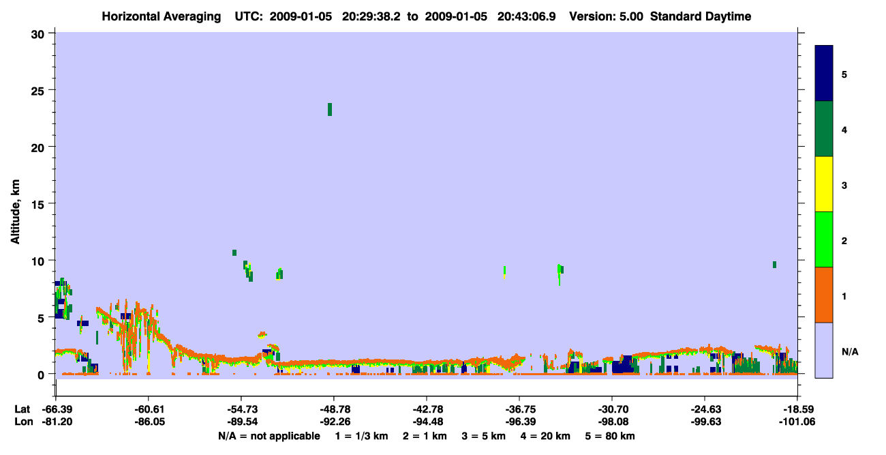Click 'N/A = not applicable' legend text
This screenshot has width=886, height=455.
(269, 436)
